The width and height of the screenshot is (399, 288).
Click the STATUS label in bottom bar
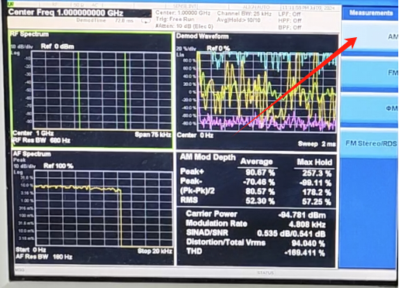tap(265, 273)
